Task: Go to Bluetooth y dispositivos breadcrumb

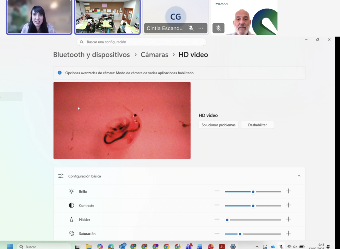Action: pyautogui.click(x=91, y=55)
